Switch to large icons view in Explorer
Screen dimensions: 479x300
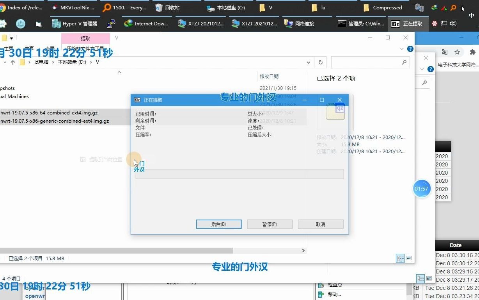pos(409,258)
